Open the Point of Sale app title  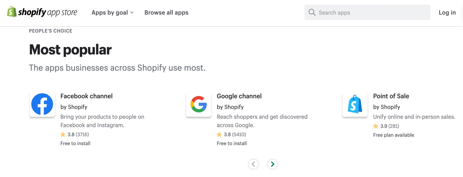[391, 96]
